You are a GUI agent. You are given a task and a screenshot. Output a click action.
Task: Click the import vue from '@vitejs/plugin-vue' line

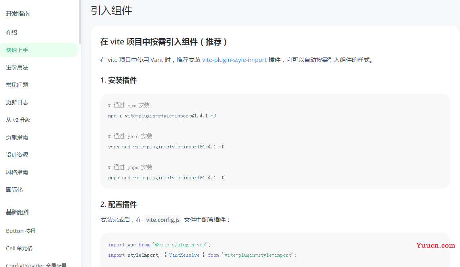click(159, 245)
